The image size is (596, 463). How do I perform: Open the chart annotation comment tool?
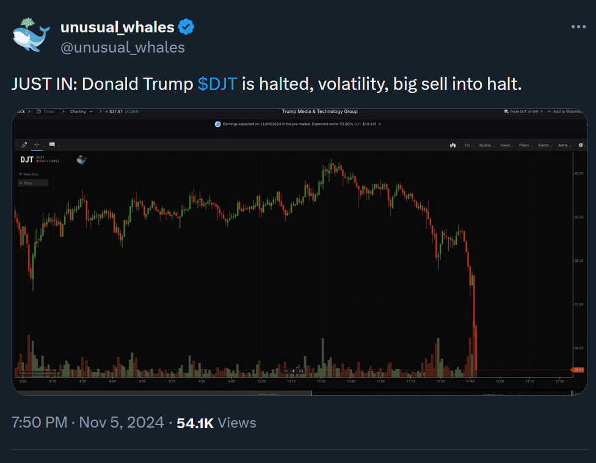[52, 145]
